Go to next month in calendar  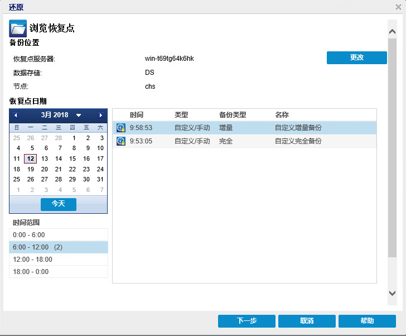101,115
